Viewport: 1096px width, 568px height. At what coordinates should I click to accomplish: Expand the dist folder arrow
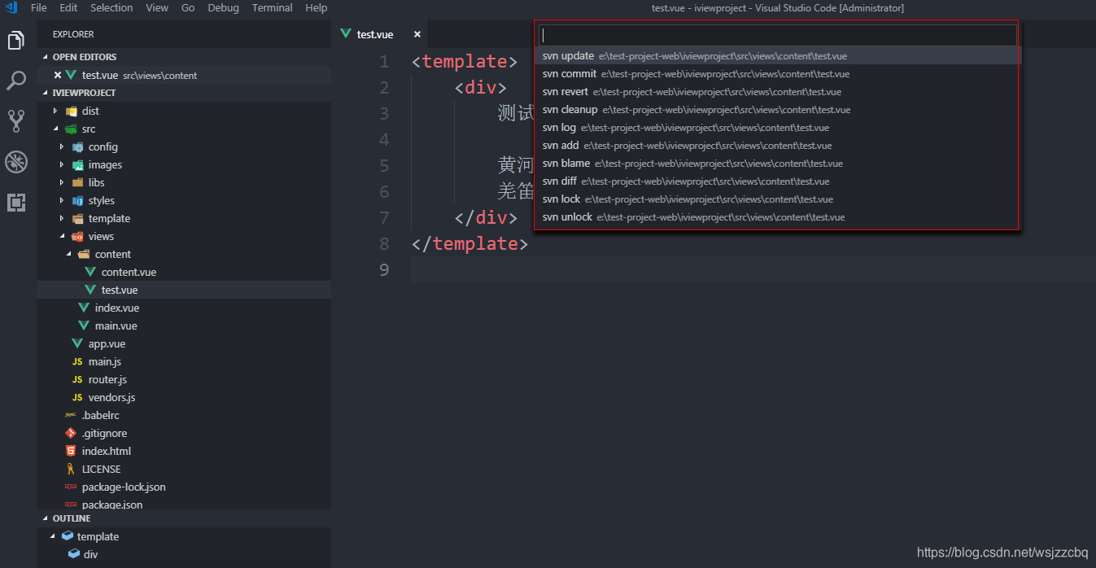55,111
